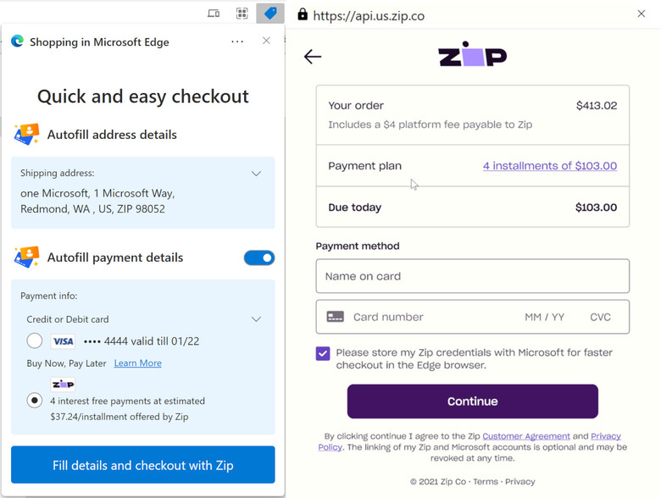Click Fill details and checkout with Zip
This screenshot has height=498, width=661.
pyautogui.click(x=143, y=465)
